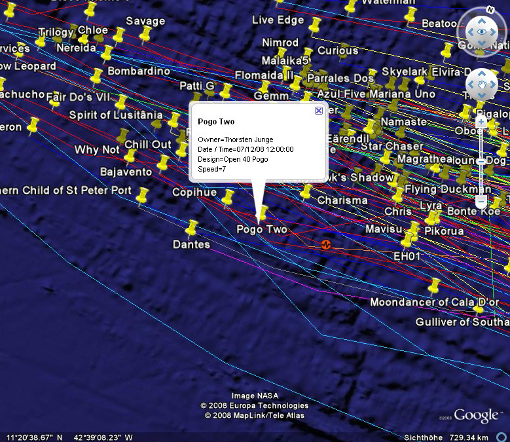Select the Dantes yellow pushpin

(x=191, y=229)
